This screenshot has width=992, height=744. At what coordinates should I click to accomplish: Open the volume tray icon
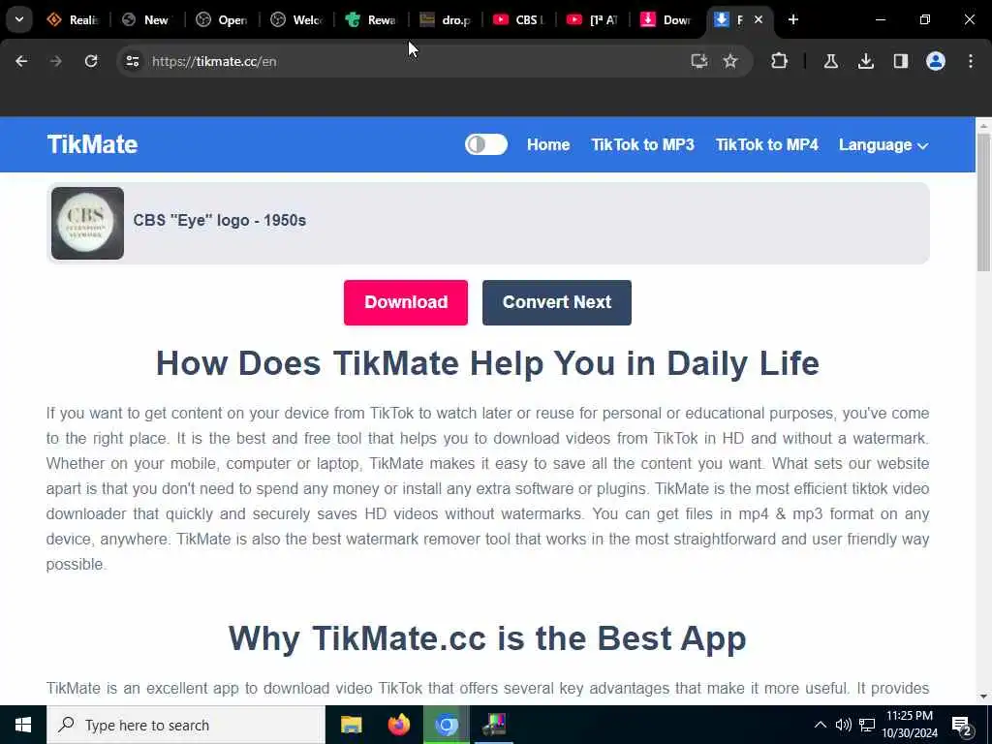coord(843,725)
